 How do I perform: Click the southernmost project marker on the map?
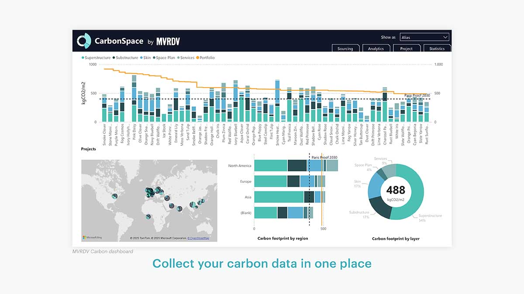pyautogui.click(x=148, y=217)
